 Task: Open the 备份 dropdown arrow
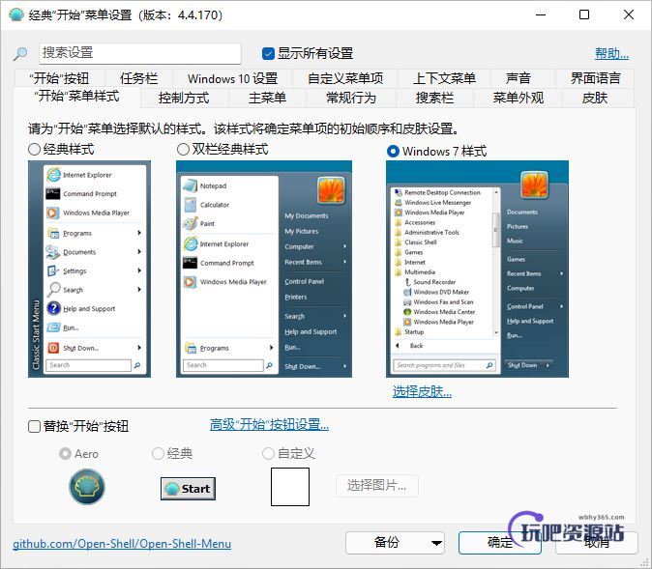pos(436,543)
